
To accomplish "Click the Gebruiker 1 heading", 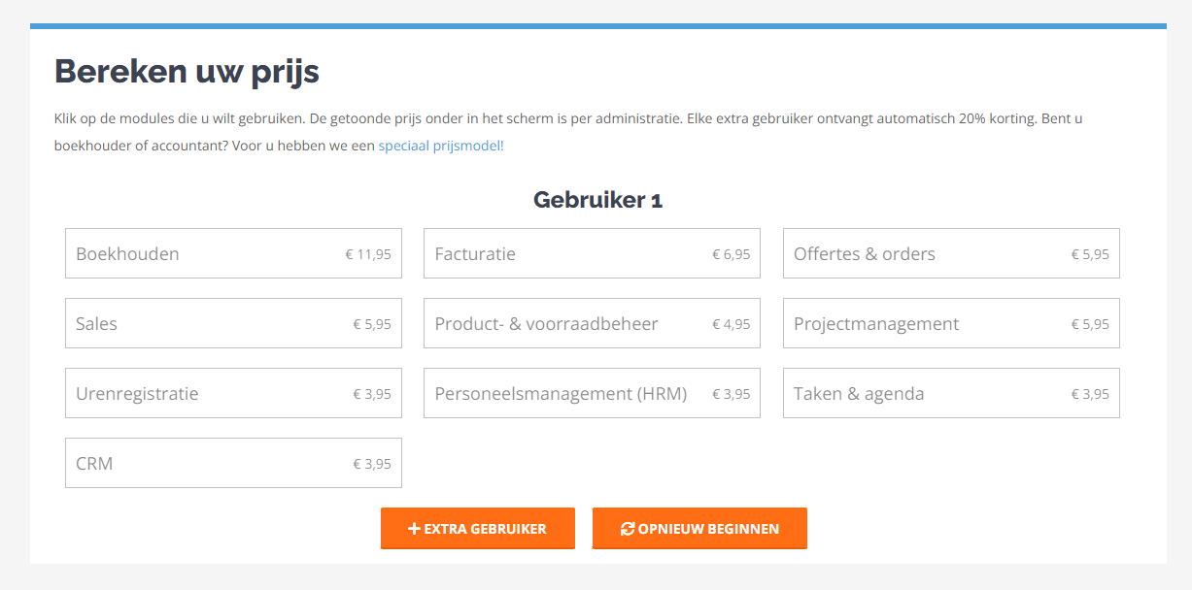I will point(596,200).
